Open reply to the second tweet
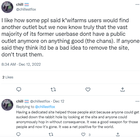The height and width of the screenshot is (137, 140). pos(18,134)
